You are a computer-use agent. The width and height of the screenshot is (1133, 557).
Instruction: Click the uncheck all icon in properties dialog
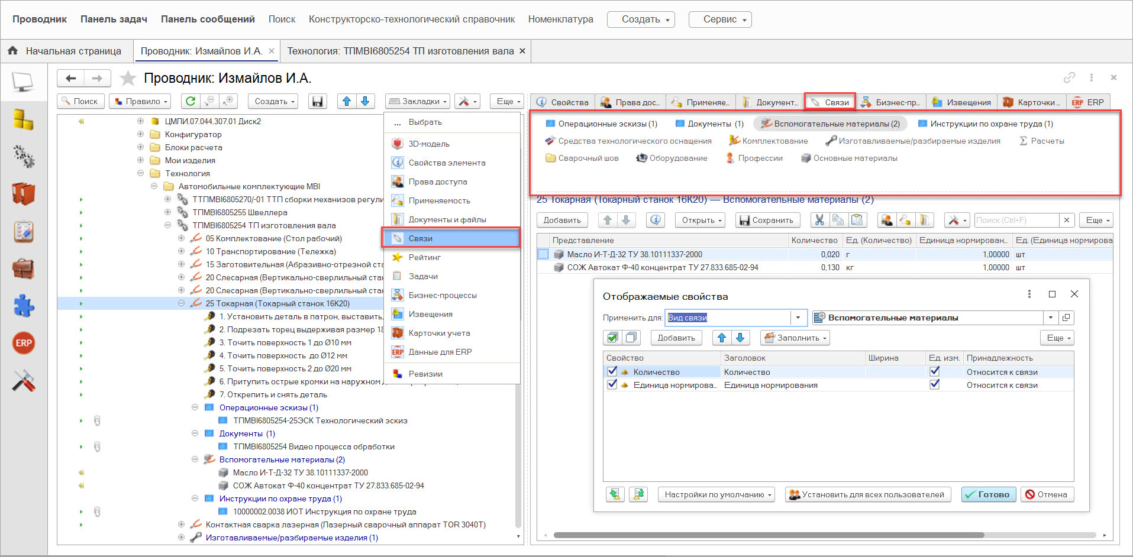pyautogui.click(x=631, y=338)
